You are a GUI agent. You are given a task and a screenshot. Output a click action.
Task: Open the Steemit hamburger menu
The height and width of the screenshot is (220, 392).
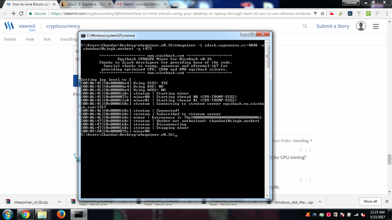pos(376,26)
